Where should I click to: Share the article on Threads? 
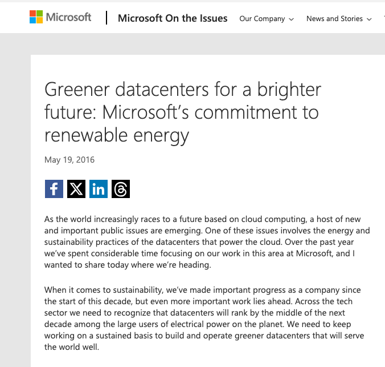[x=121, y=189]
